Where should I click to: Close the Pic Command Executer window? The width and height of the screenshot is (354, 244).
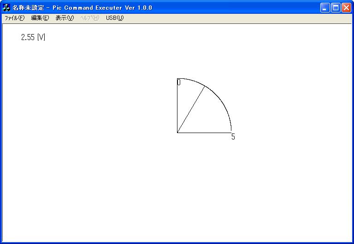click(x=346, y=7)
